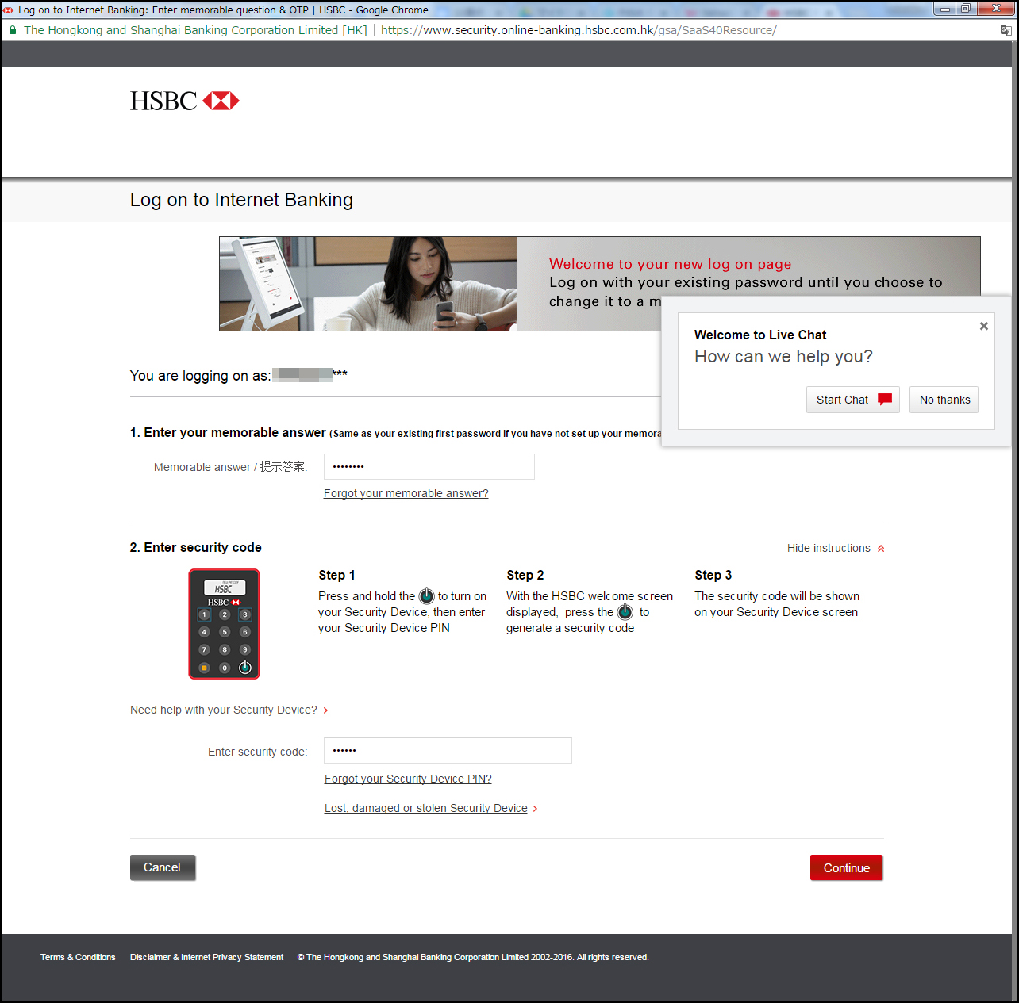1019x1003 pixels.
Task: Collapse with Hide instructions
Action: (x=836, y=548)
